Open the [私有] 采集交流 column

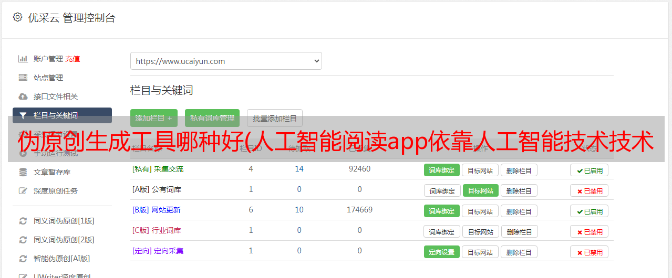[158, 169]
